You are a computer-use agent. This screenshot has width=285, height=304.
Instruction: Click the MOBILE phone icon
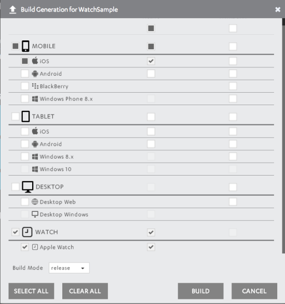pos(25,46)
